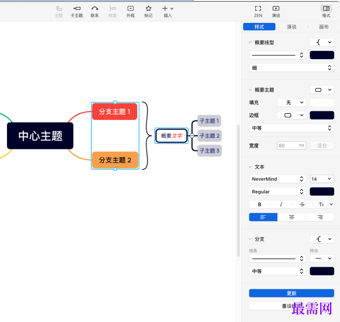Open the 插入 insert plus menu
This screenshot has height=322, width=340.
(167, 9)
